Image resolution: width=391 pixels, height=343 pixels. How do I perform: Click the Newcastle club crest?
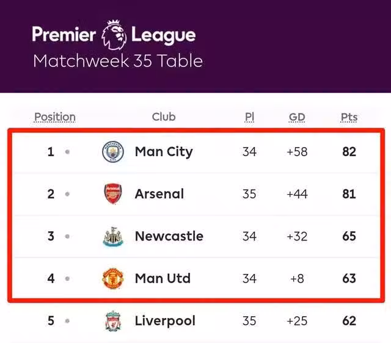click(112, 236)
